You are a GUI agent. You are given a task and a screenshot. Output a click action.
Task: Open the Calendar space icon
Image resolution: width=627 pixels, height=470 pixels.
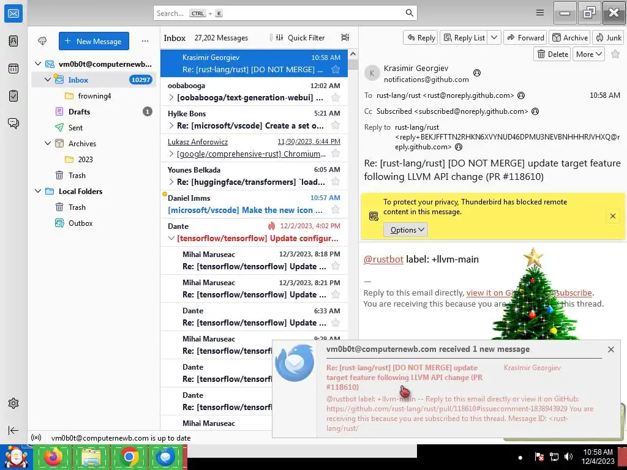[x=13, y=69]
